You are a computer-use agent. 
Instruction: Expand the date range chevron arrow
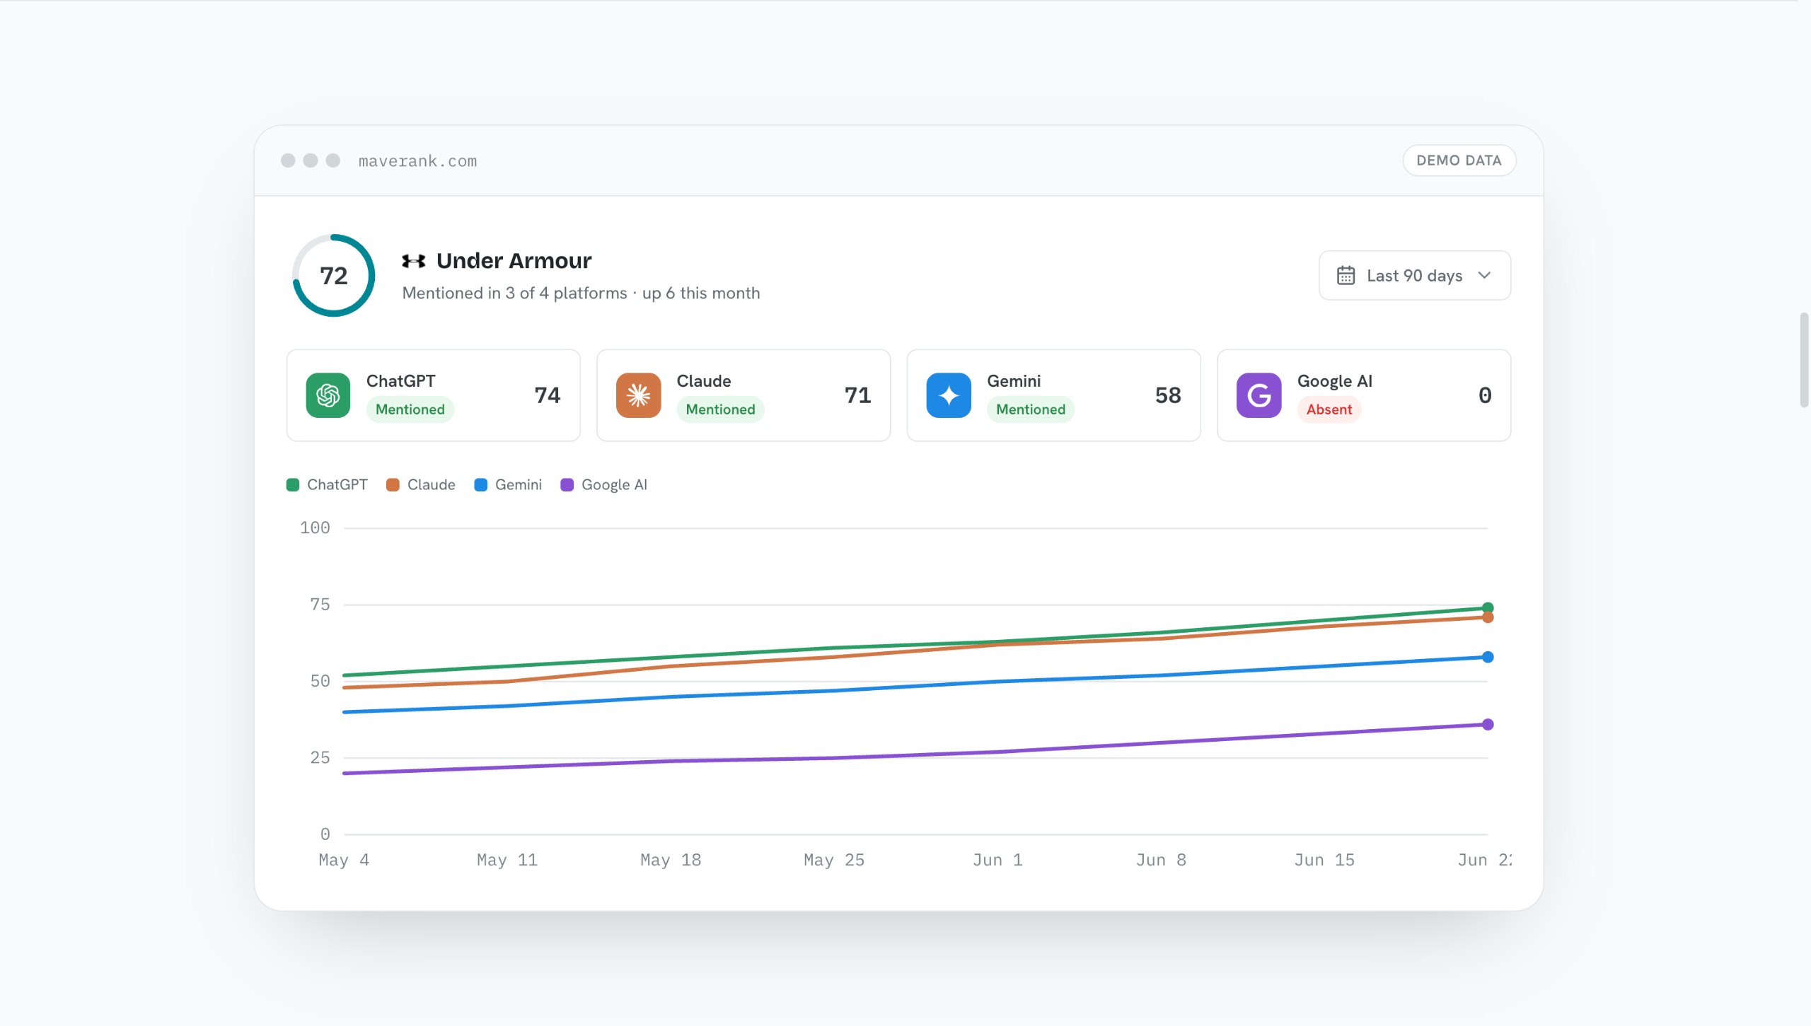point(1485,275)
